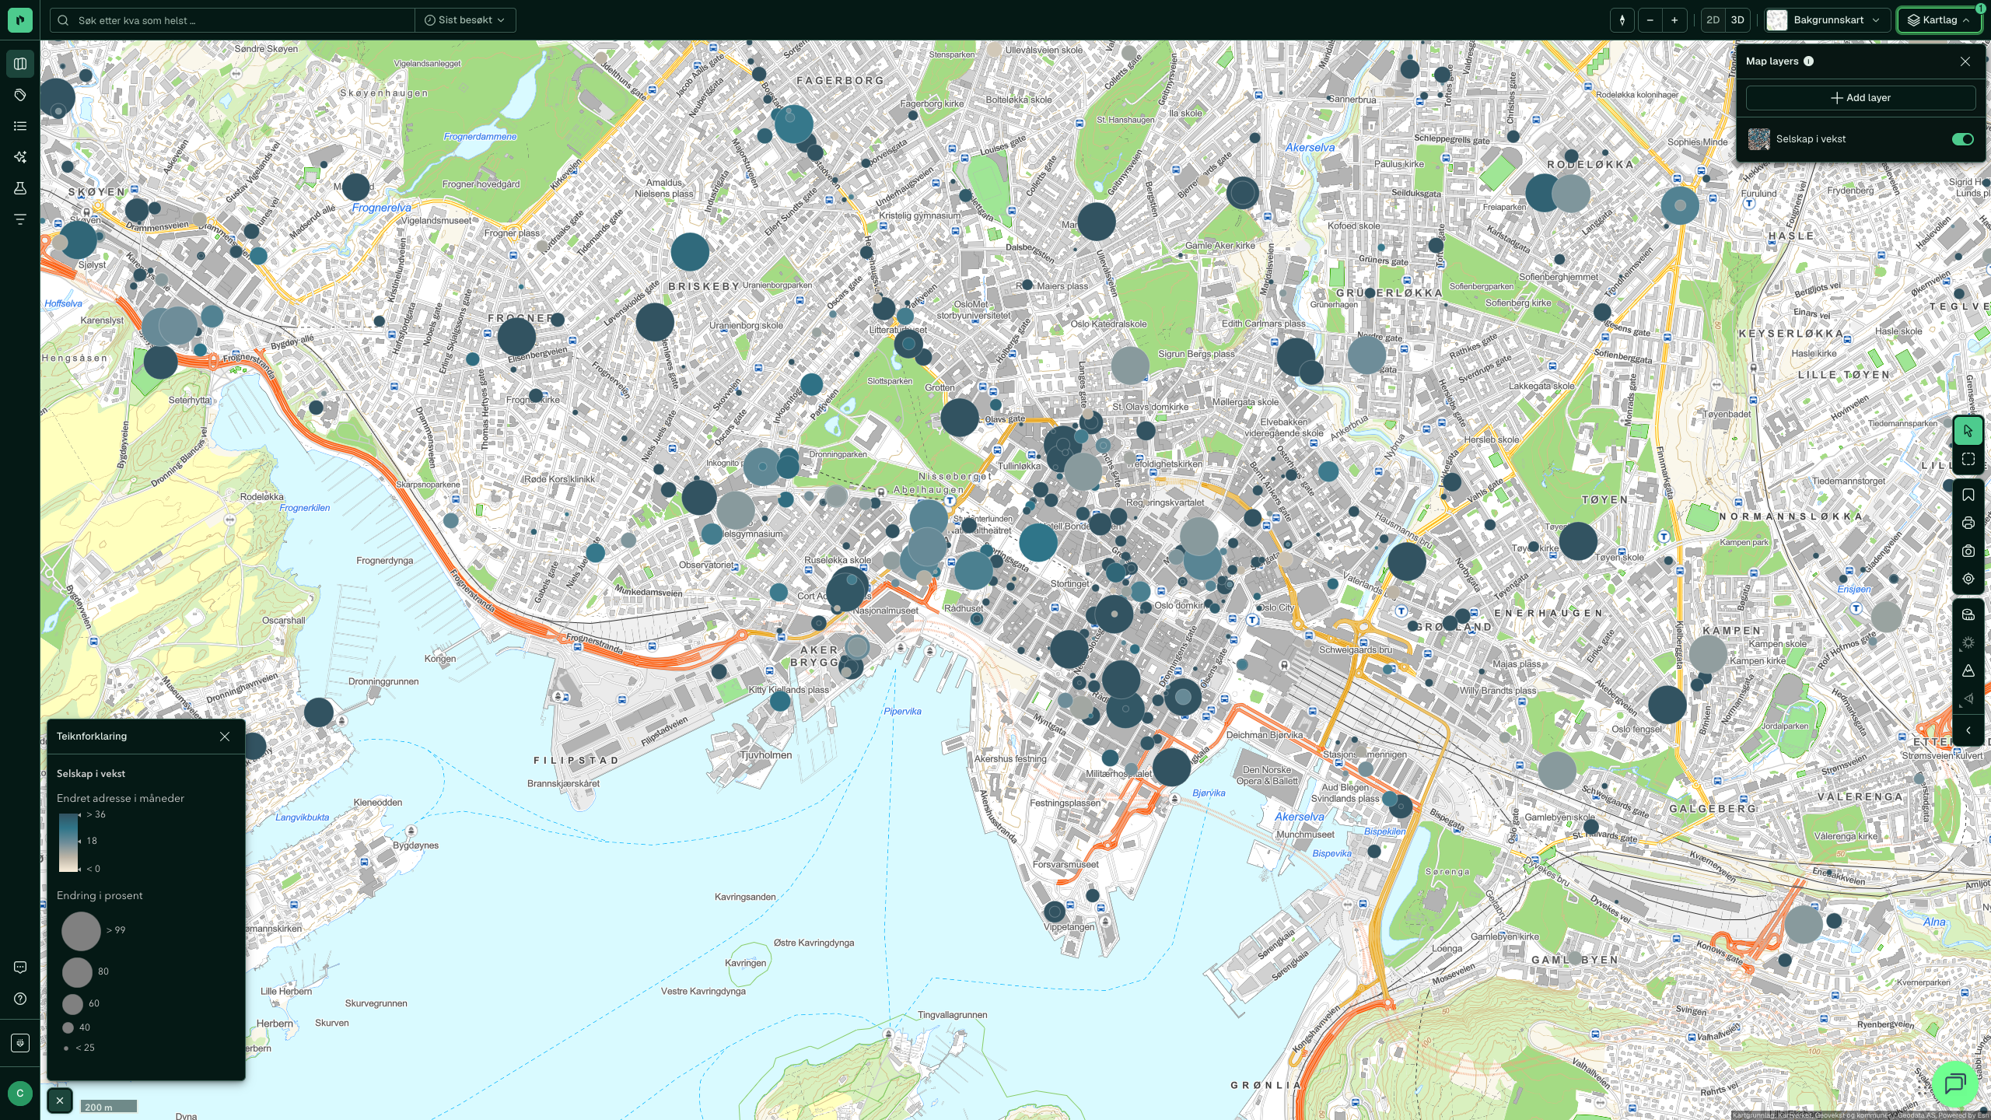The width and height of the screenshot is (1991, 1120).
Task: Open the measurement tape tool
Action: tap(1968, 614)
